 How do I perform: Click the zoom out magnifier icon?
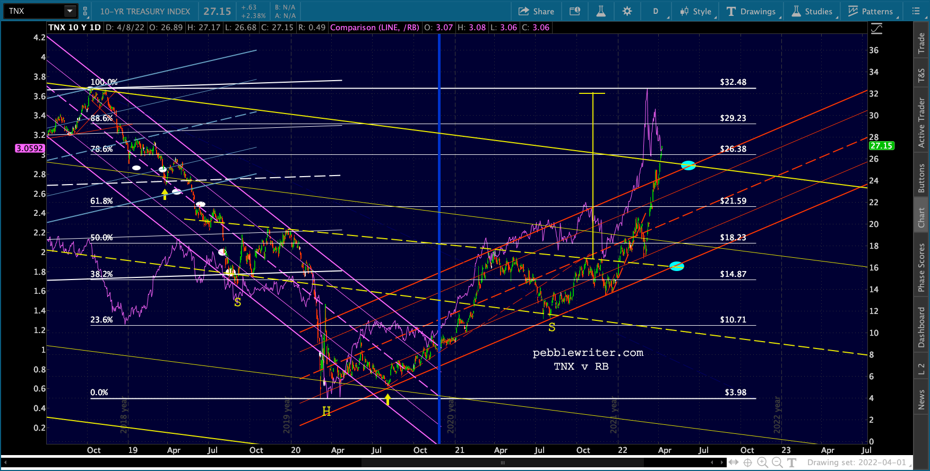tap(777, 463)
